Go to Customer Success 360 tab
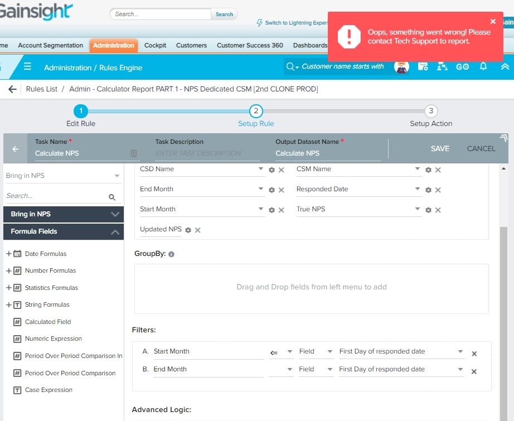Screen dimensions: 514x421 [250, 45]
